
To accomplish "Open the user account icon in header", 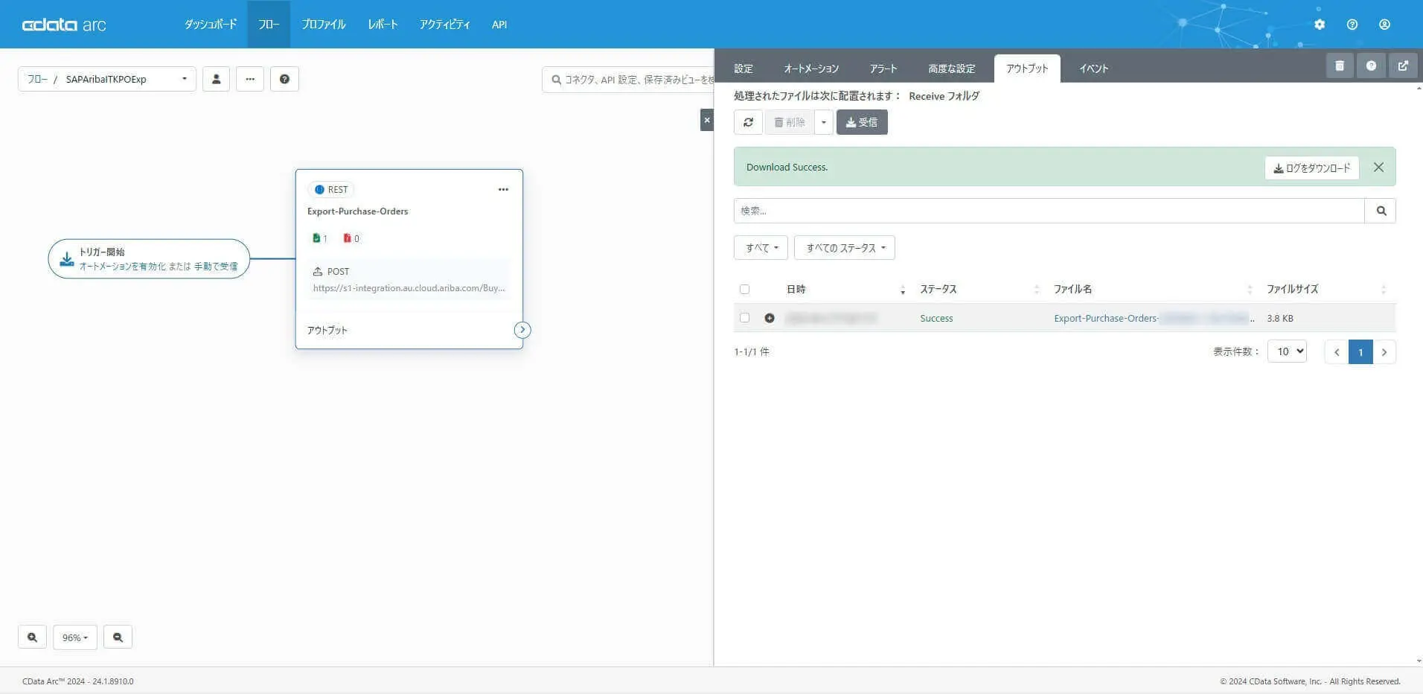I will [x=1384, y=25].
